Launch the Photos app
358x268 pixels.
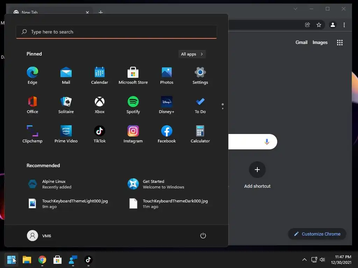pyautogui.click(x=167, y=76)
